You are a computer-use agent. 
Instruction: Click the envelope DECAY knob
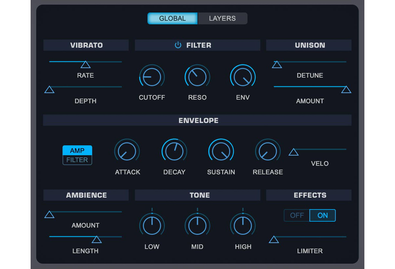pos(174,151)
